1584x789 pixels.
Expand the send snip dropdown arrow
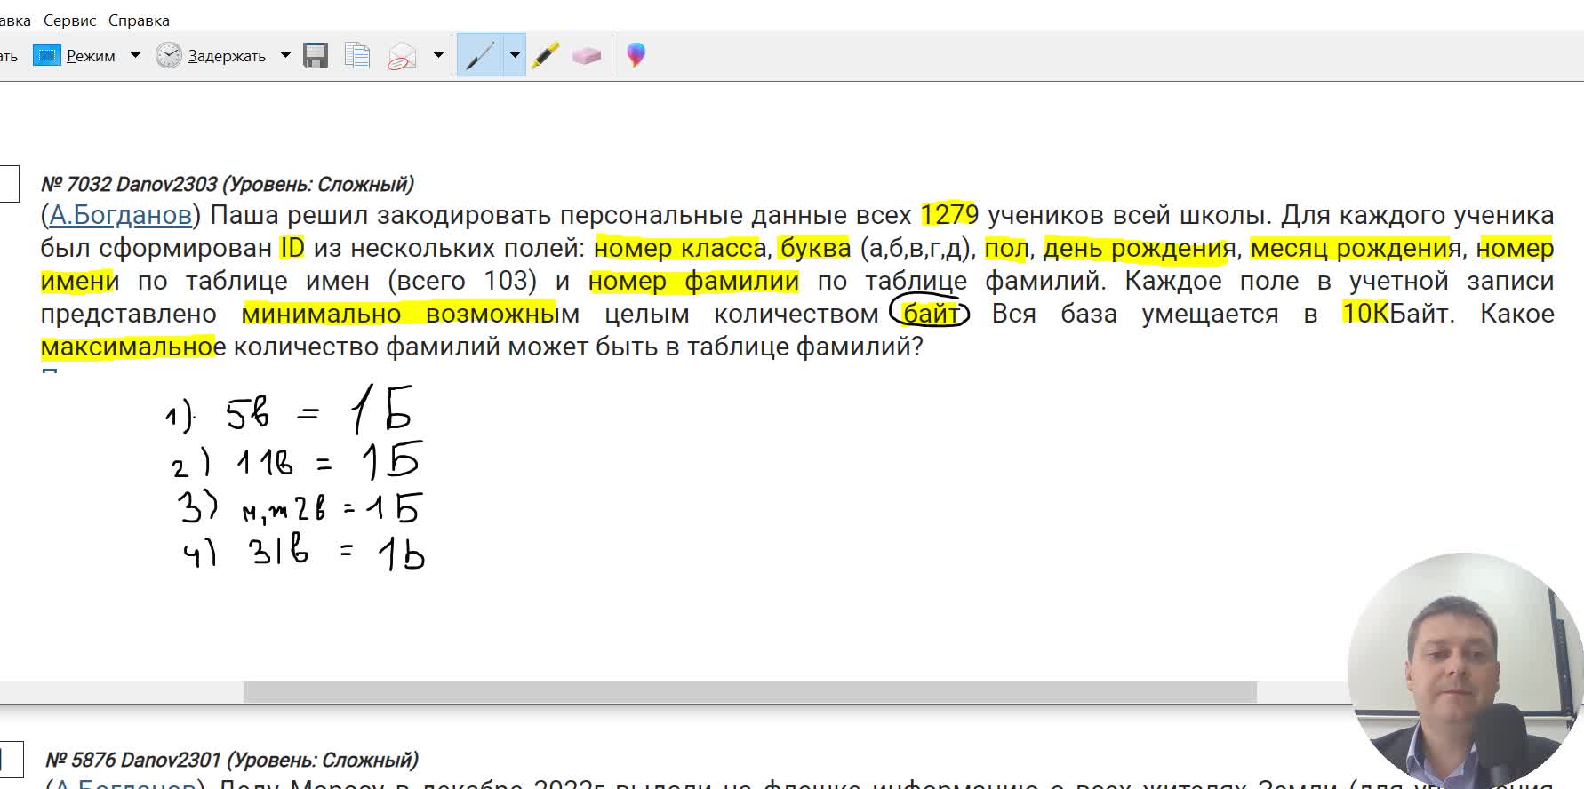pyautogui.click(x=438, y=55)
